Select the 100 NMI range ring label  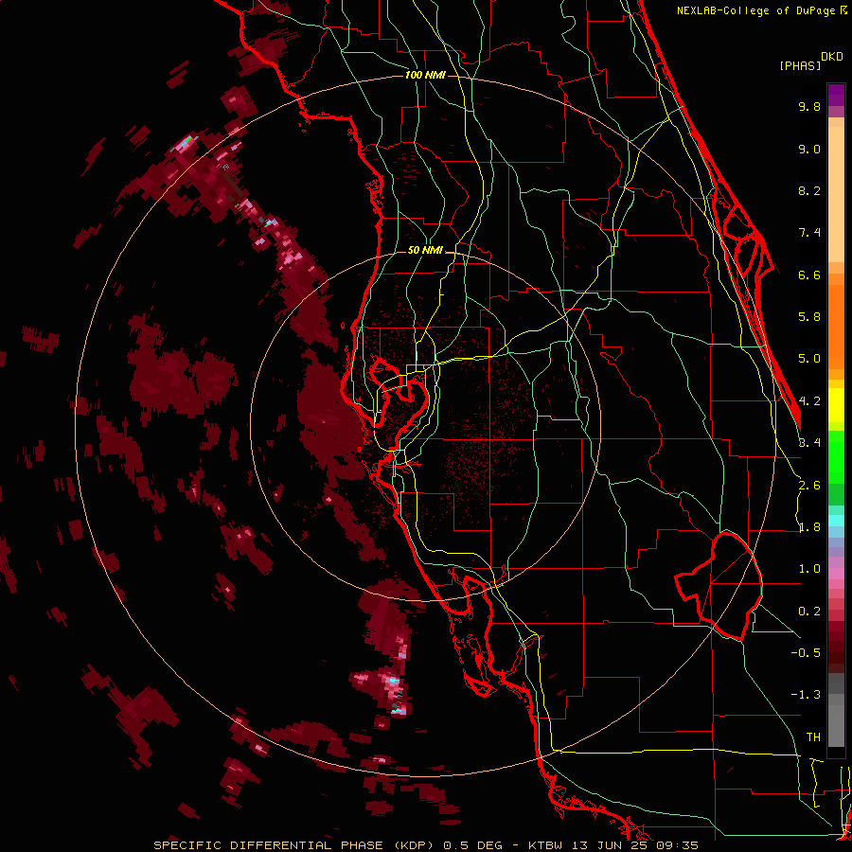(x=425, y=75)
